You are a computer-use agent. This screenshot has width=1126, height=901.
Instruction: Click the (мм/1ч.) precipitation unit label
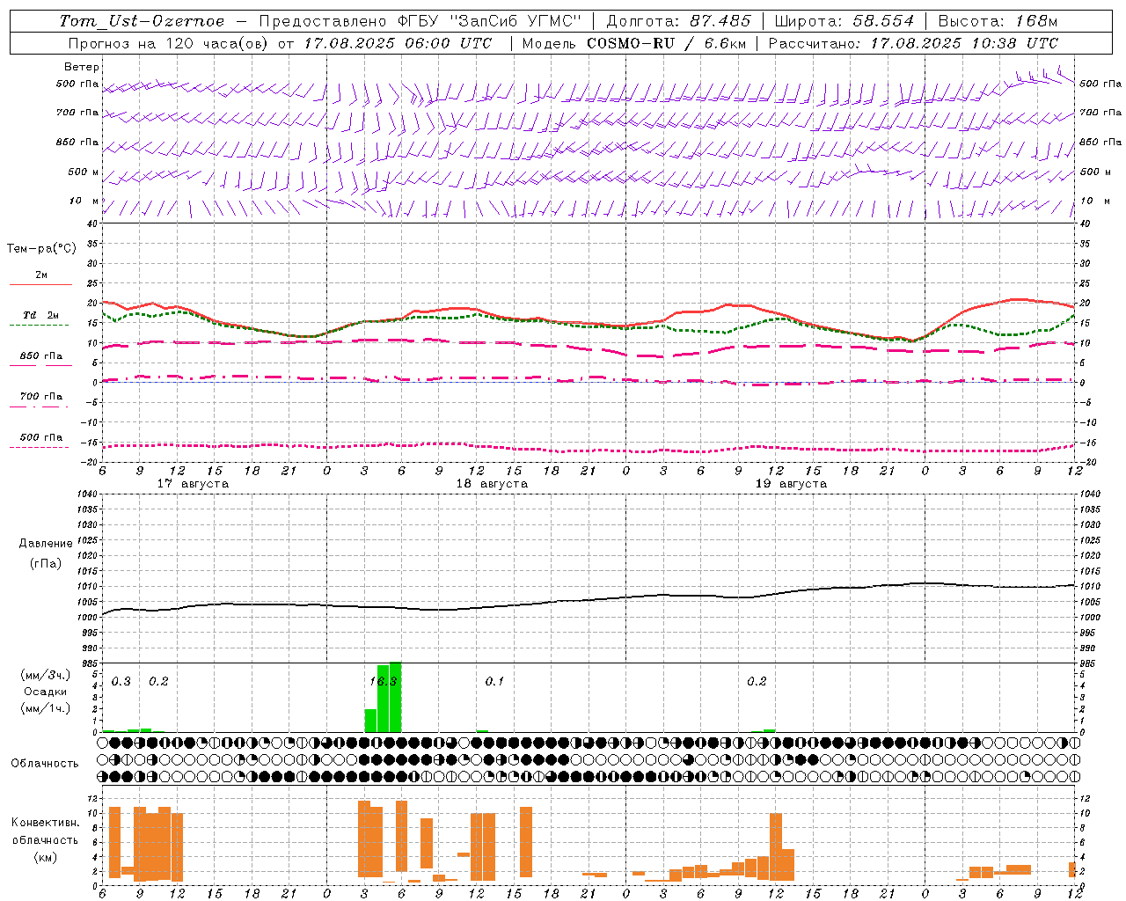pyautogui.click(x=46, y=708)
